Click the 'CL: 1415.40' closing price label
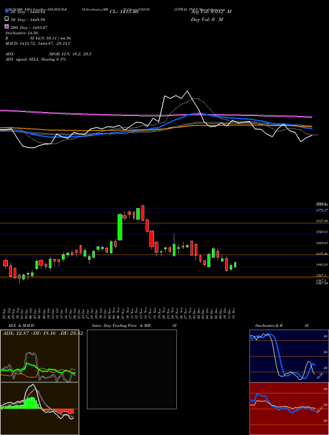This screenshot has height=435, width=329. point(124,12)
